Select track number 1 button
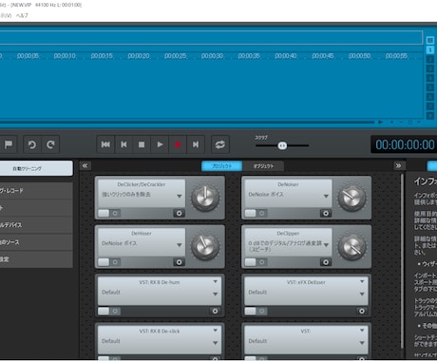The height and width of the screenshot is (361, 437). (x=430, y=50)
